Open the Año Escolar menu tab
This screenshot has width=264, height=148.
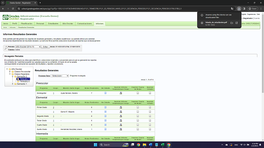point(68,24)
